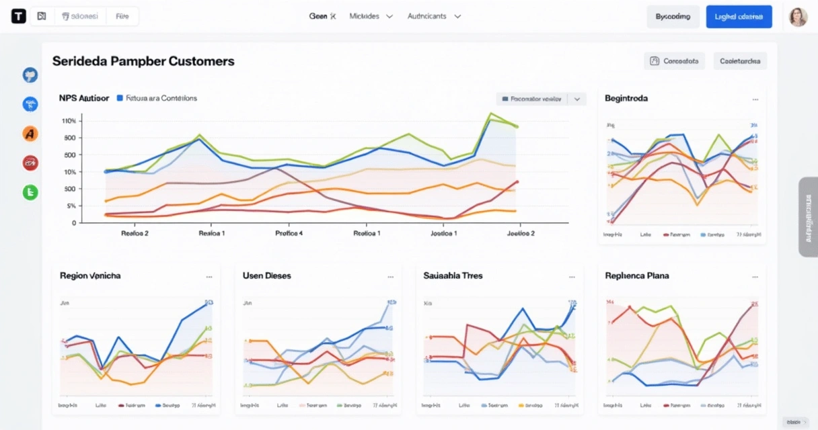Toggle the red series legend in Begintroda chart
The height and width of the screenshot is (430, 818).
[677, 235]
